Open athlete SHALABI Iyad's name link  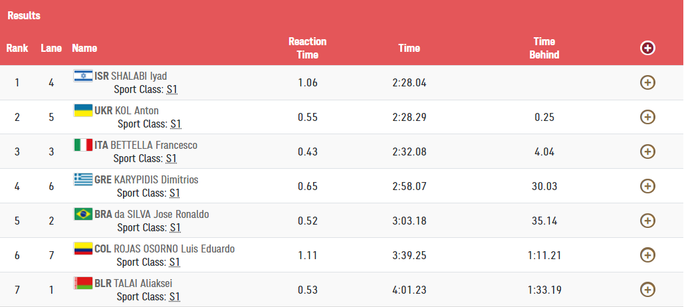pyautogui.click(x=139, y=76)
